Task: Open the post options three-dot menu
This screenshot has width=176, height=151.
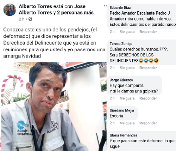Action: (x=105, y=6)
